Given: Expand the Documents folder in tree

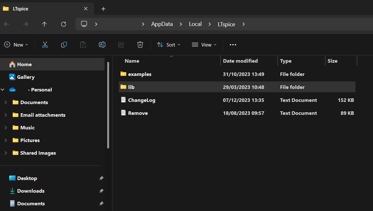Looking at the screenshot, I should pyautogui.click(x=6, y=102).
